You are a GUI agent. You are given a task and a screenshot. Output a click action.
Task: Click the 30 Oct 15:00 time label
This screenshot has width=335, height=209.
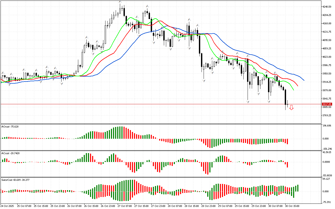(x=292, y=206)
